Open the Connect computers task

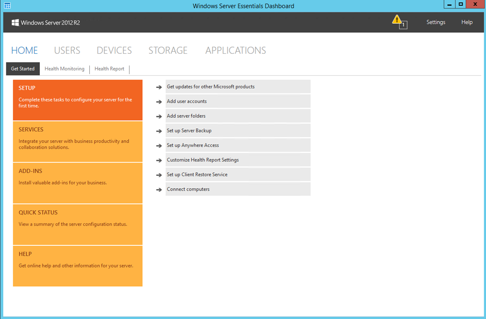[238, 189]
